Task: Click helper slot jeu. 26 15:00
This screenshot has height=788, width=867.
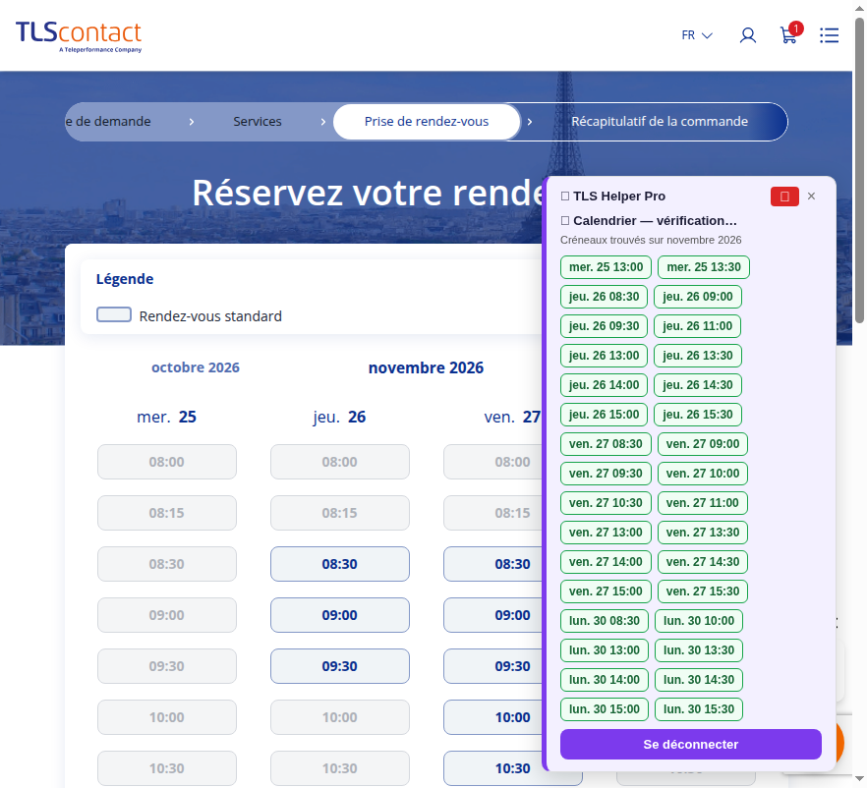Action: pos(604,415)
